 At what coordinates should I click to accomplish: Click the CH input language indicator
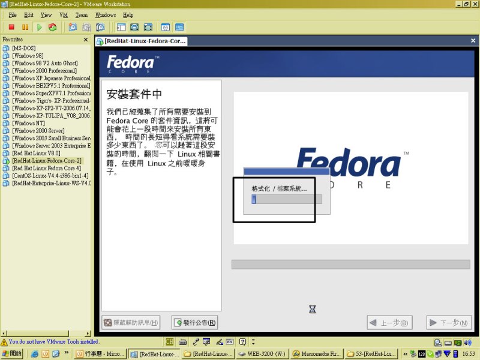pyautogui.click(x=170, y=341)
